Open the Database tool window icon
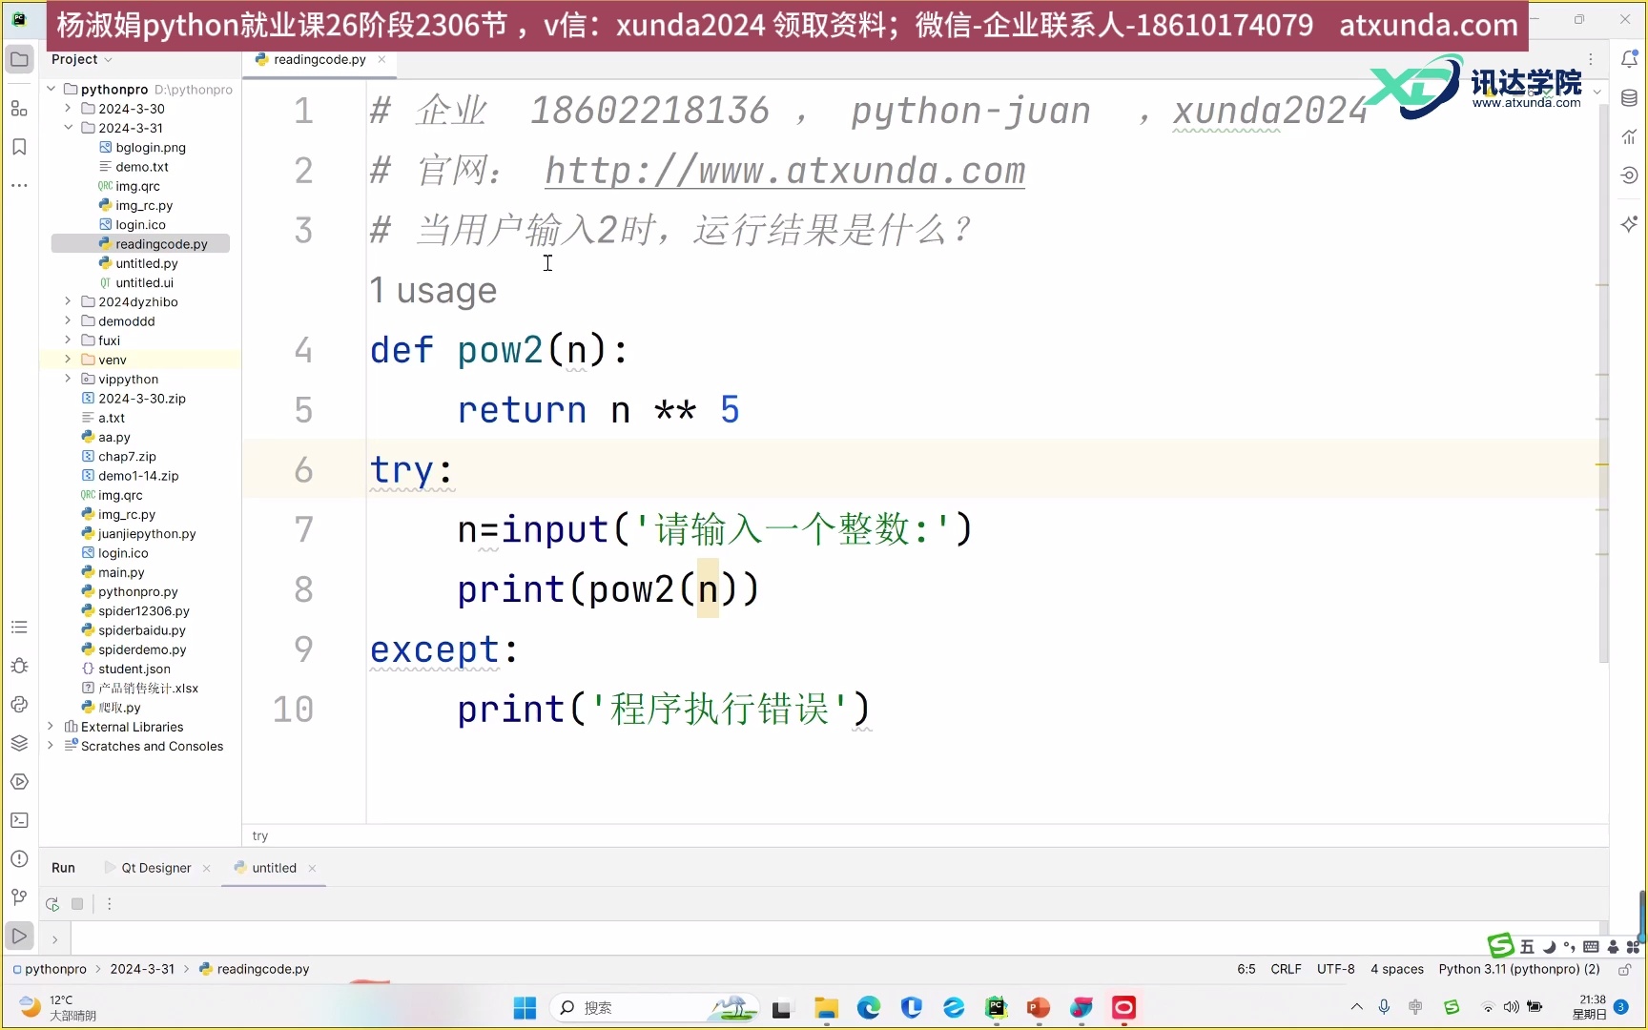The width and height of the screenshot is (1648, 1030). [1630, 97]
